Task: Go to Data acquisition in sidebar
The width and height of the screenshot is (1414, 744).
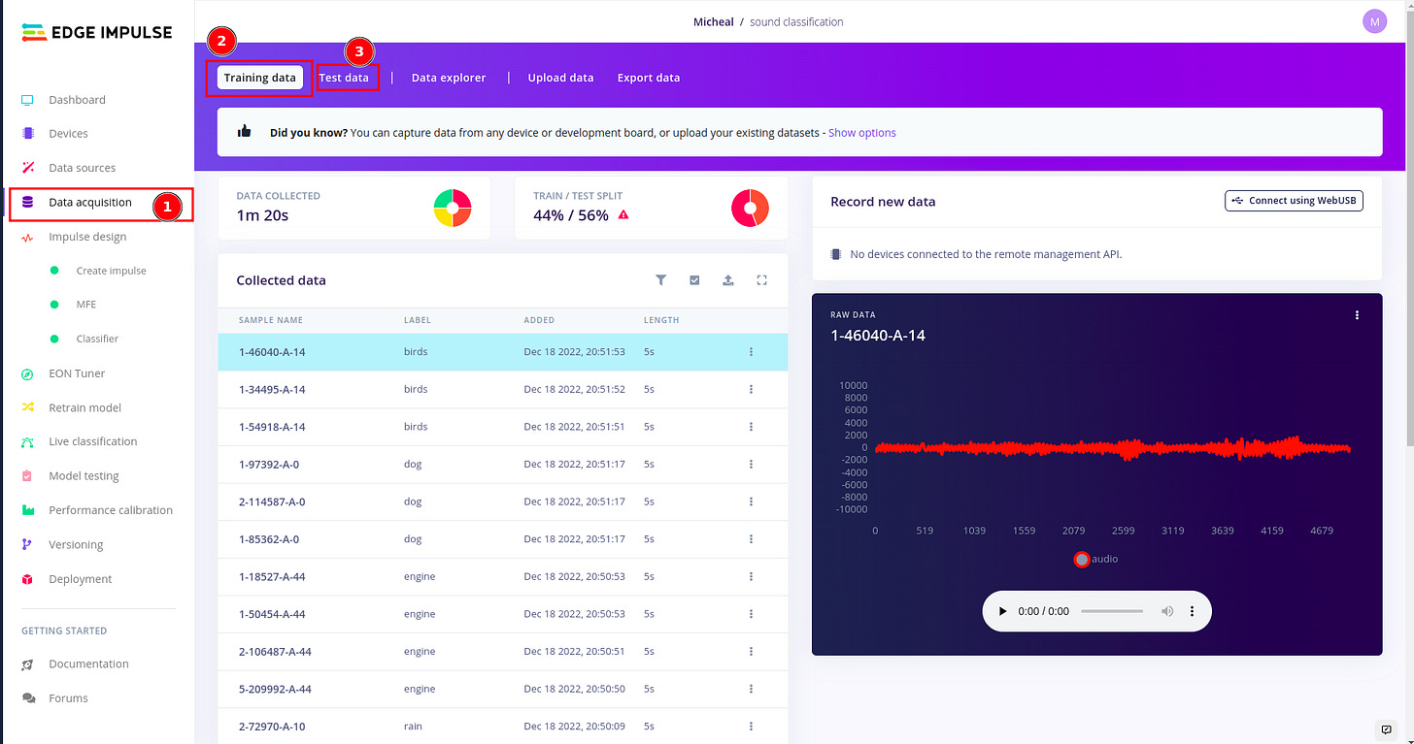Action: click(89, 203)
